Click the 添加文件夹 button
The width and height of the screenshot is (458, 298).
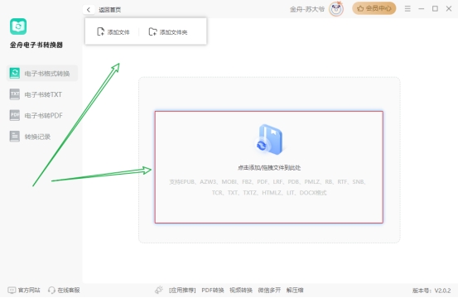tap(168, 31)
